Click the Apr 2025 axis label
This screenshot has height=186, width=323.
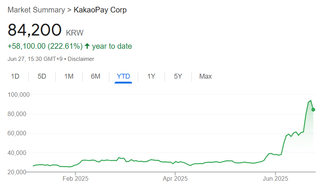tap(175, 178)
